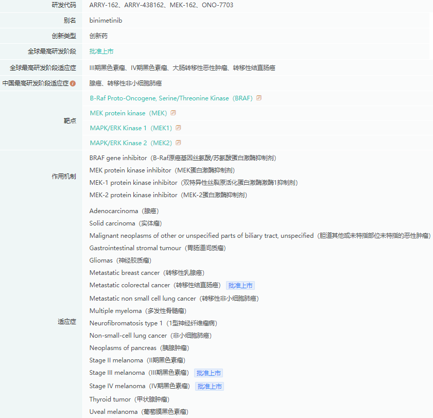Open the MEK protein kinase (MEK) target link
Screen dimensions: 433x418
128,113
